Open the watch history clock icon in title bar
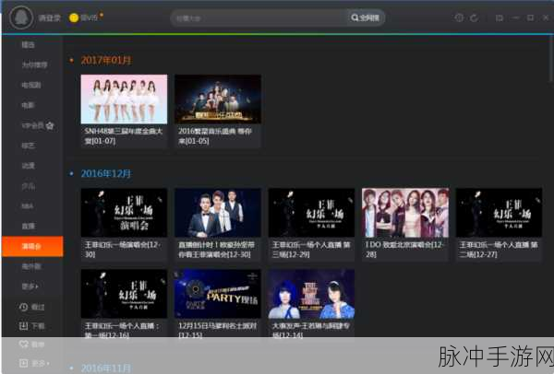This screenshot has width=554, height=374. pyautogui.click(x=459, y=18)
